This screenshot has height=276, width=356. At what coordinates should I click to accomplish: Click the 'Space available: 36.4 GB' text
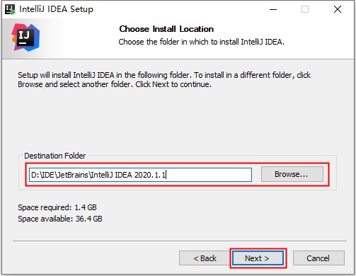(x=60, y=219)
